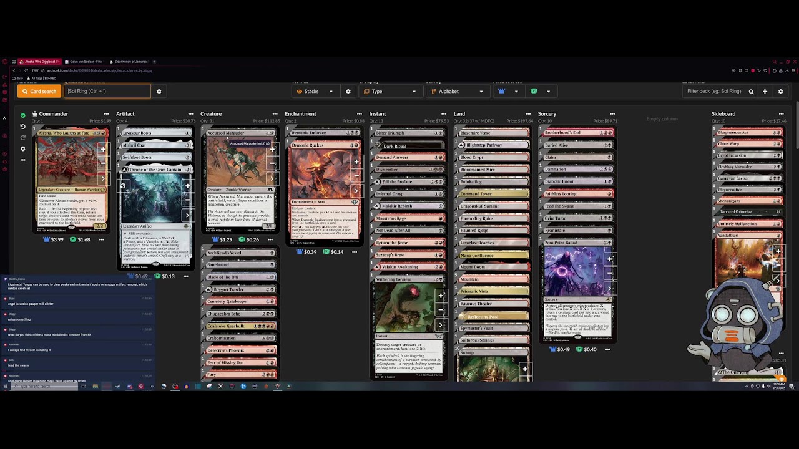
Task: Open Artifact column three-dot menu
Action: (190, 114)
